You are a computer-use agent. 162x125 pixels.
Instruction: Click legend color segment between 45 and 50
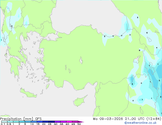pyautogui.click(x=75, y=122)
